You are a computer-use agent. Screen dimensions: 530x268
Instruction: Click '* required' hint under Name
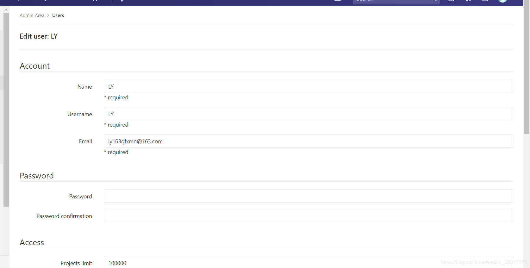[x=116, y=97]
